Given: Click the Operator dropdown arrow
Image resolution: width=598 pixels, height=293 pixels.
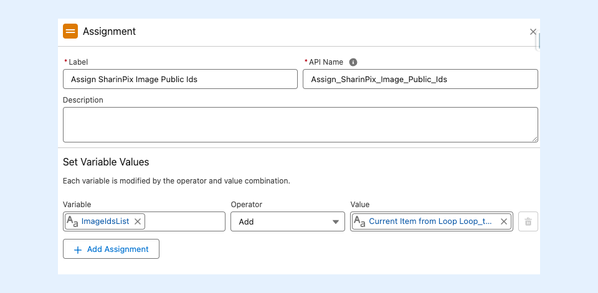Looking at the screenshot, I should (x=336, y=222).
